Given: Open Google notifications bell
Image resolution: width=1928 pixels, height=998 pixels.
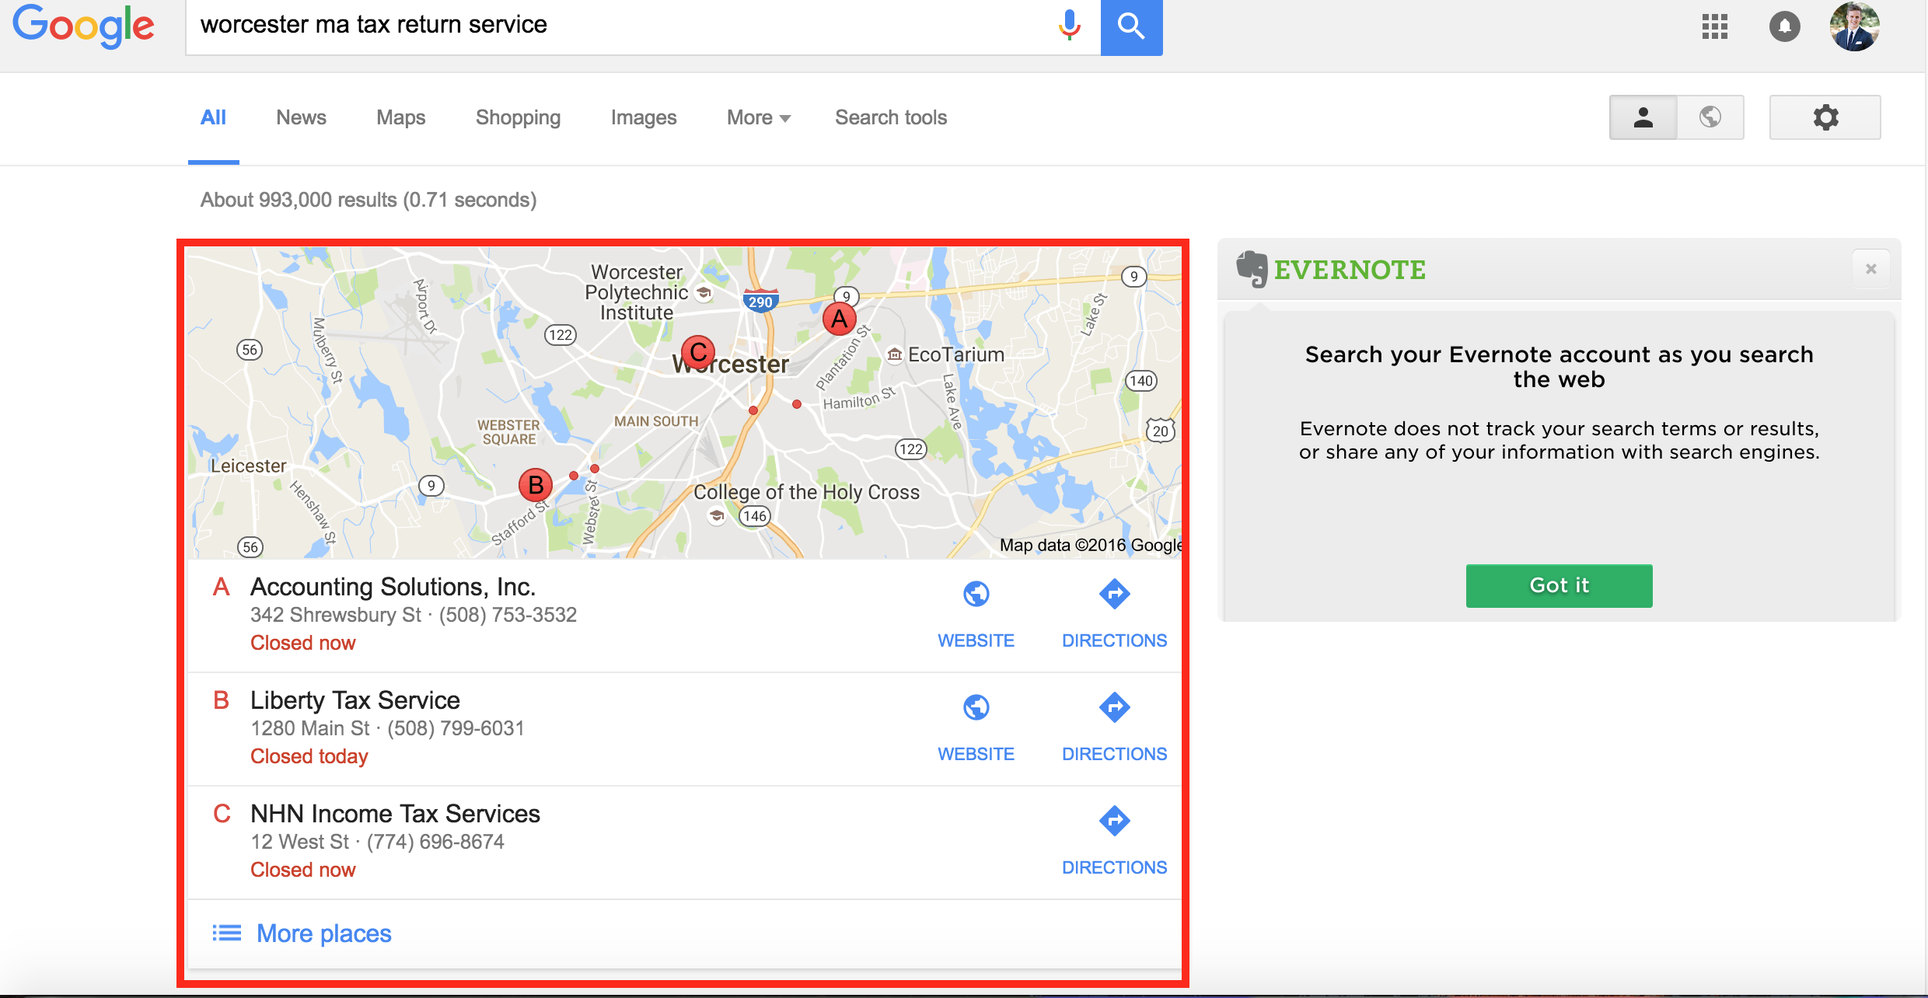Looking at the screenshot, I should pos(1785,27).
